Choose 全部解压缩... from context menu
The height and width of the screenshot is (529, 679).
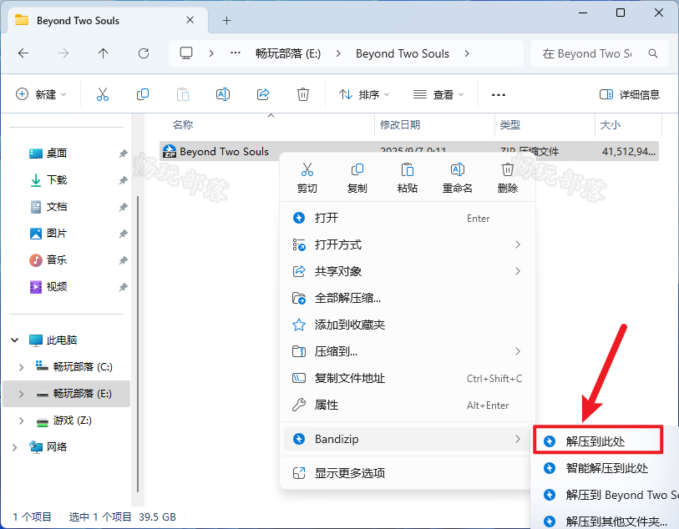pyautogui.click(x=408, y=298)
